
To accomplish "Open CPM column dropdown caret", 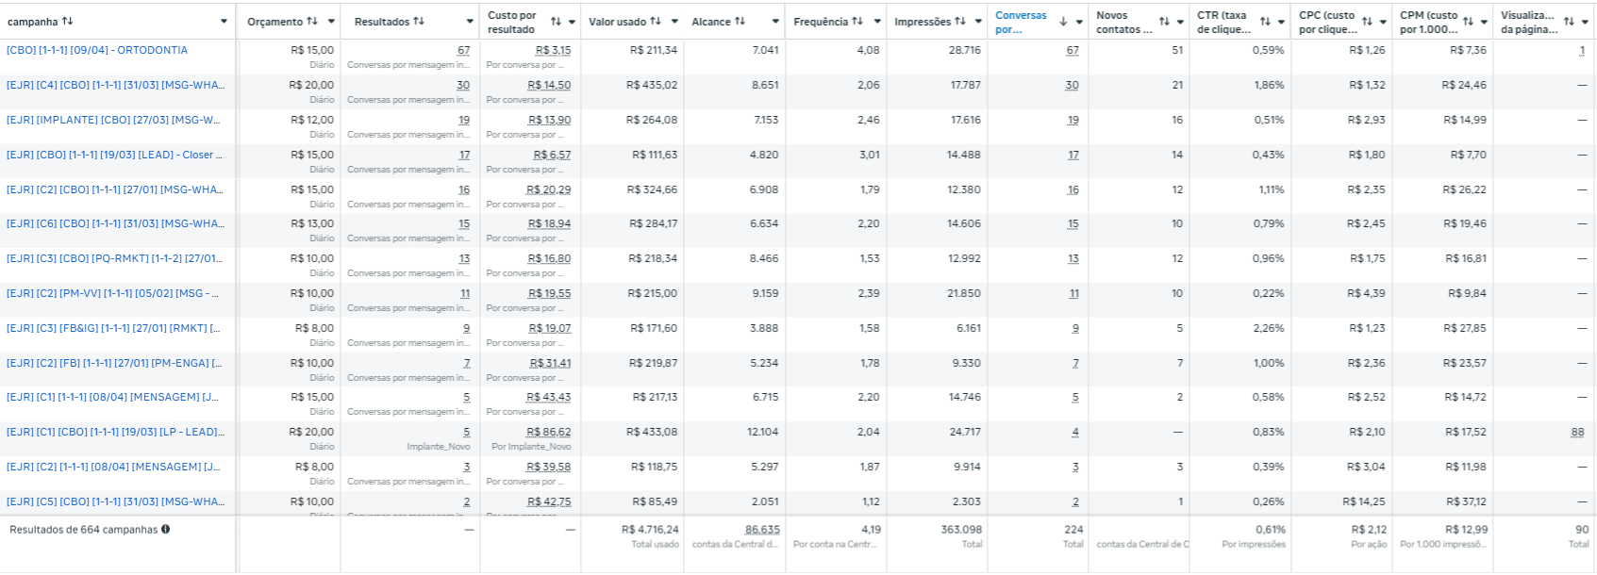I will tap(1484, 22).
